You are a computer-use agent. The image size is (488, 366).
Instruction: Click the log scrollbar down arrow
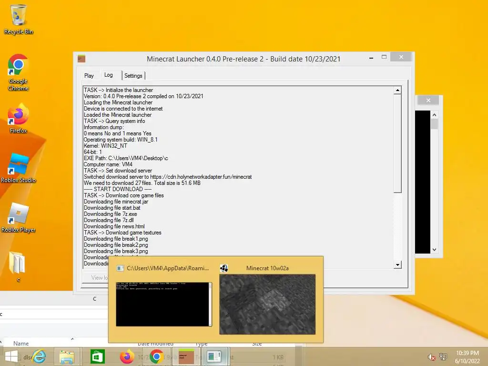click(397, 265)
